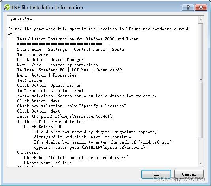Click the line 'Radio selection: Search for a suitable driver'

(x=87, y=96)
